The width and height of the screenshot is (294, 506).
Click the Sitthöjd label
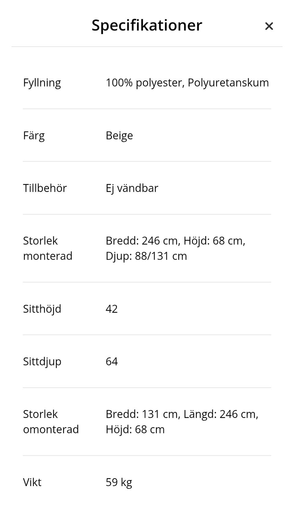(42, 309)
